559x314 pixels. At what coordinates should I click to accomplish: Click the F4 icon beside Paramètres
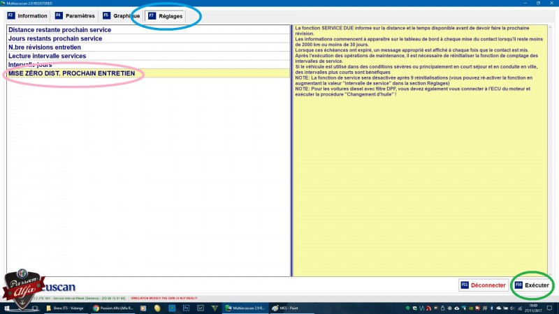coord(58,15)
